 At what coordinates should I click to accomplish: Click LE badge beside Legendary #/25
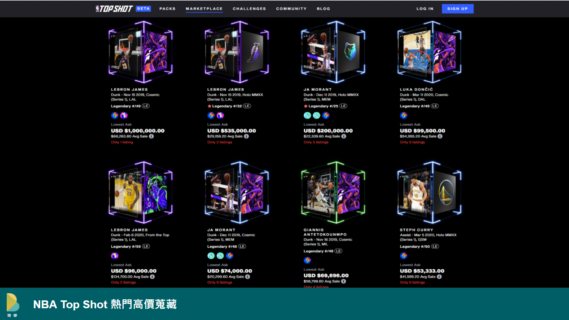pos(343,106)
